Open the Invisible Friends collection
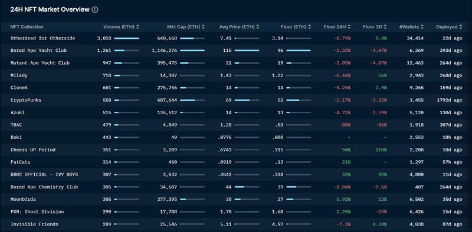This screenshot has width=472, height=232. click(x=34, y=224)
